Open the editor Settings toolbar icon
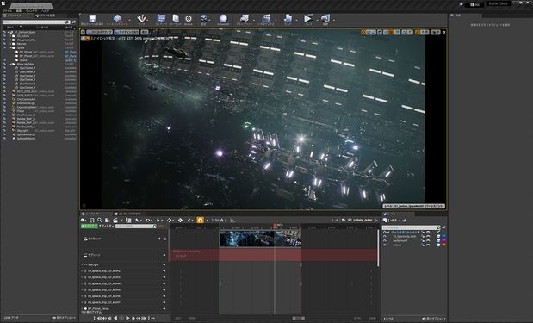Image resolution: width=533 pixels, height=323 pixels. [203, 18]
